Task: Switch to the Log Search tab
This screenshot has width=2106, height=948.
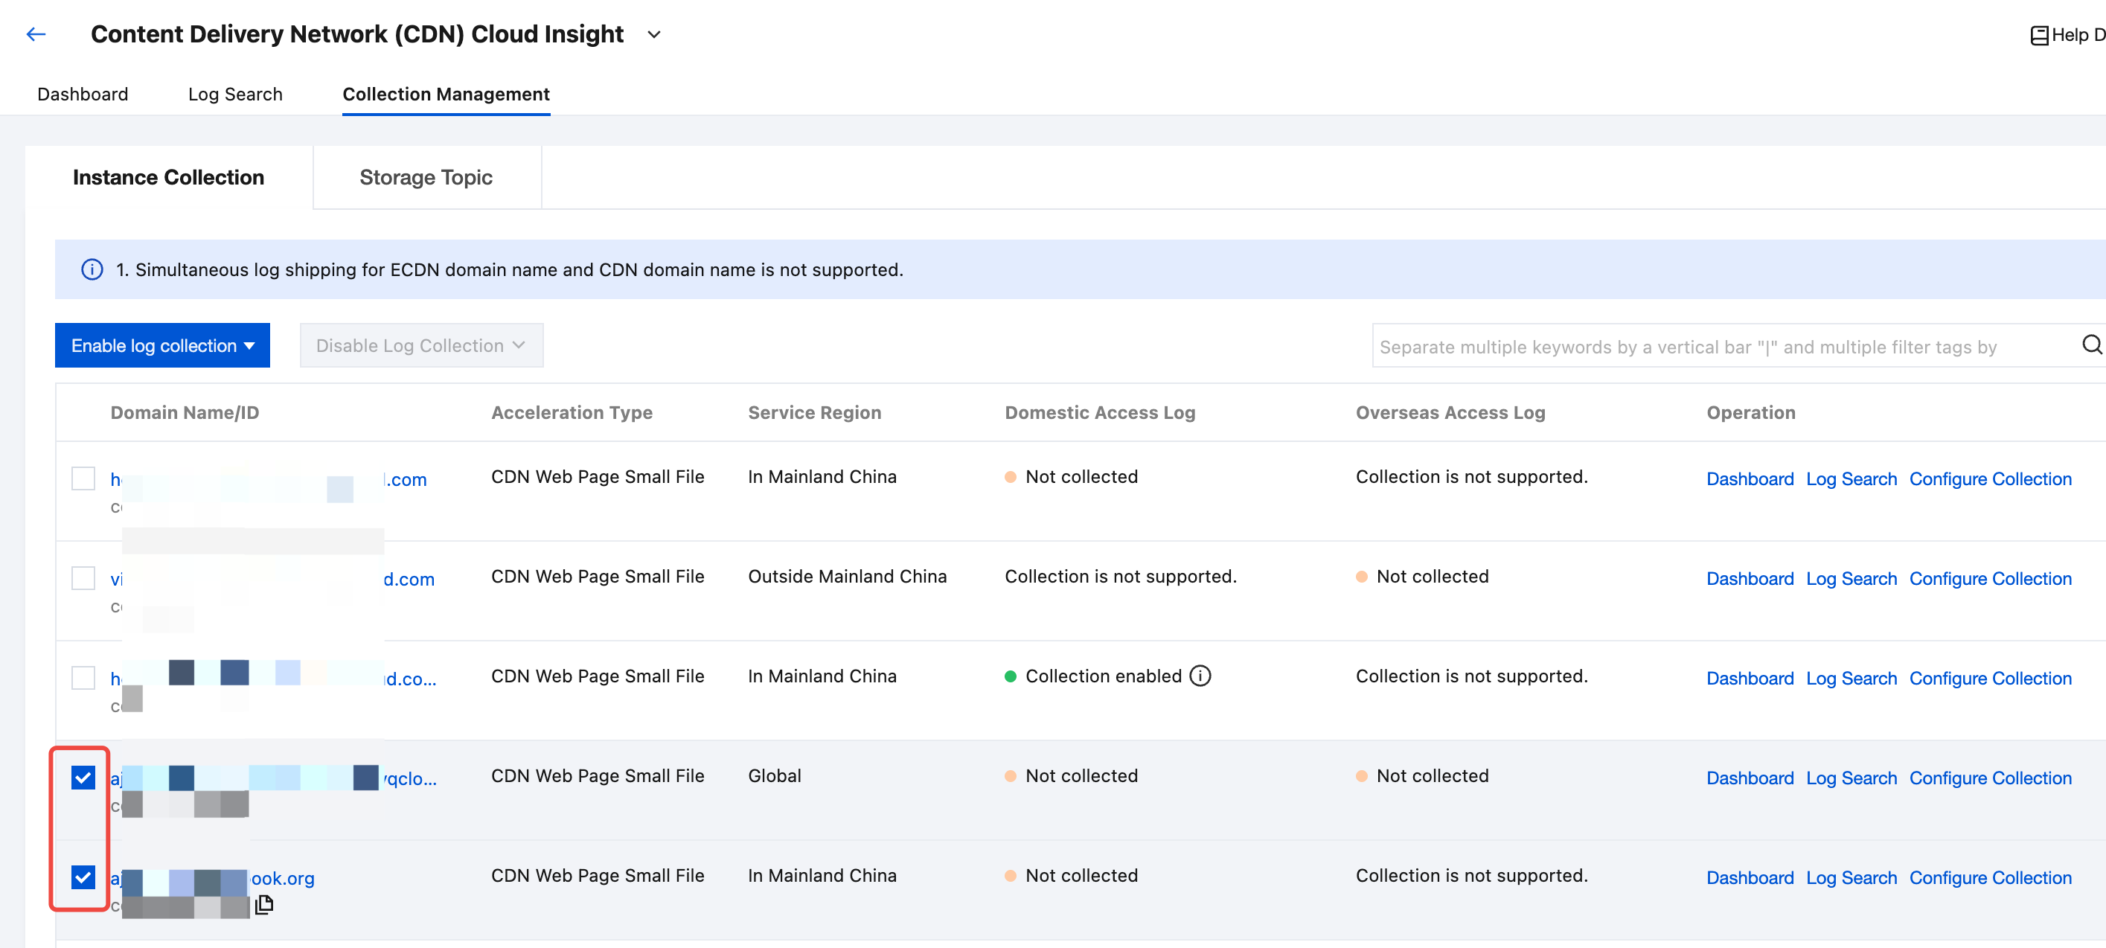Action: pyautogui.click(x=235, y=94)
